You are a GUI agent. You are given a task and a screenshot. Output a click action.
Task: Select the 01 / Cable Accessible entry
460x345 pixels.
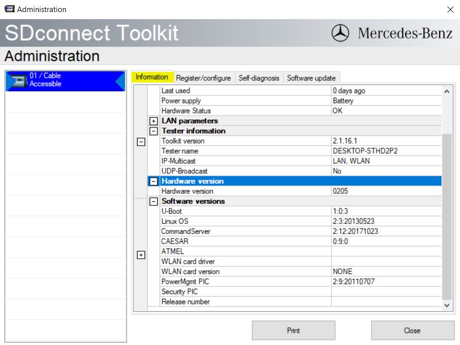(x=65, y=81)
